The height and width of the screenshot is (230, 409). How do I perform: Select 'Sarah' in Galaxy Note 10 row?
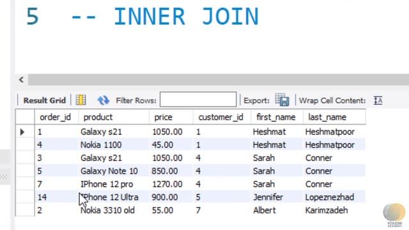(x=264, y=171)
